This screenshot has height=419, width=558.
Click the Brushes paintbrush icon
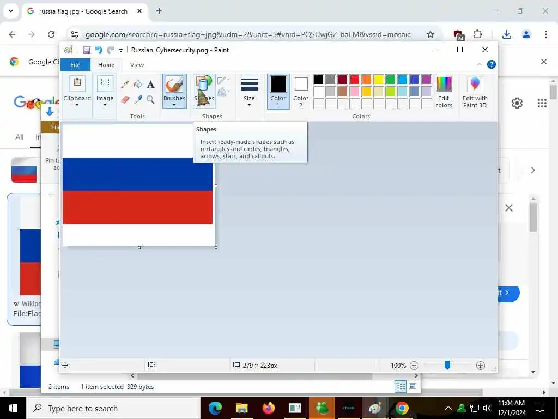coord(174,85)
